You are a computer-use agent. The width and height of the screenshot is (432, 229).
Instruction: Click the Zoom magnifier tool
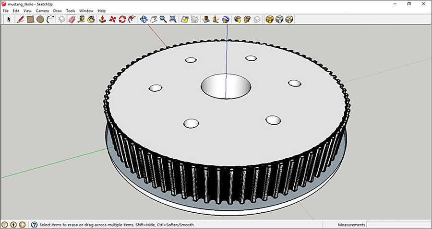[163, 20]
